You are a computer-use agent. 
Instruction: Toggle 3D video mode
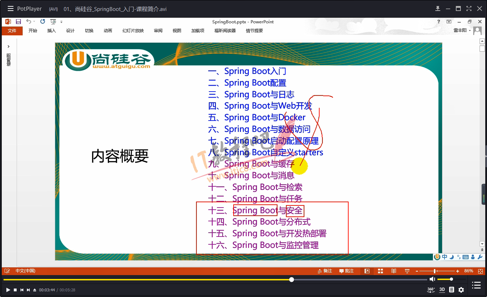(x=442, y=290)
